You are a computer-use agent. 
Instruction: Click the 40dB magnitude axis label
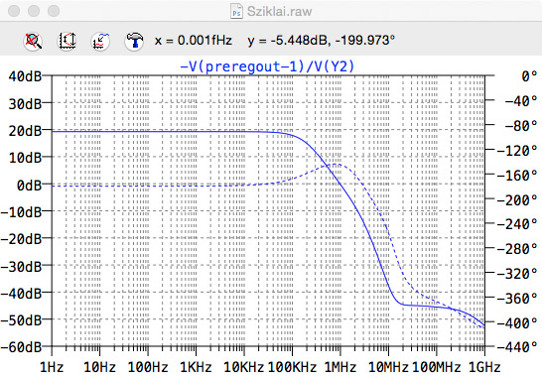(x=25, y=76)
